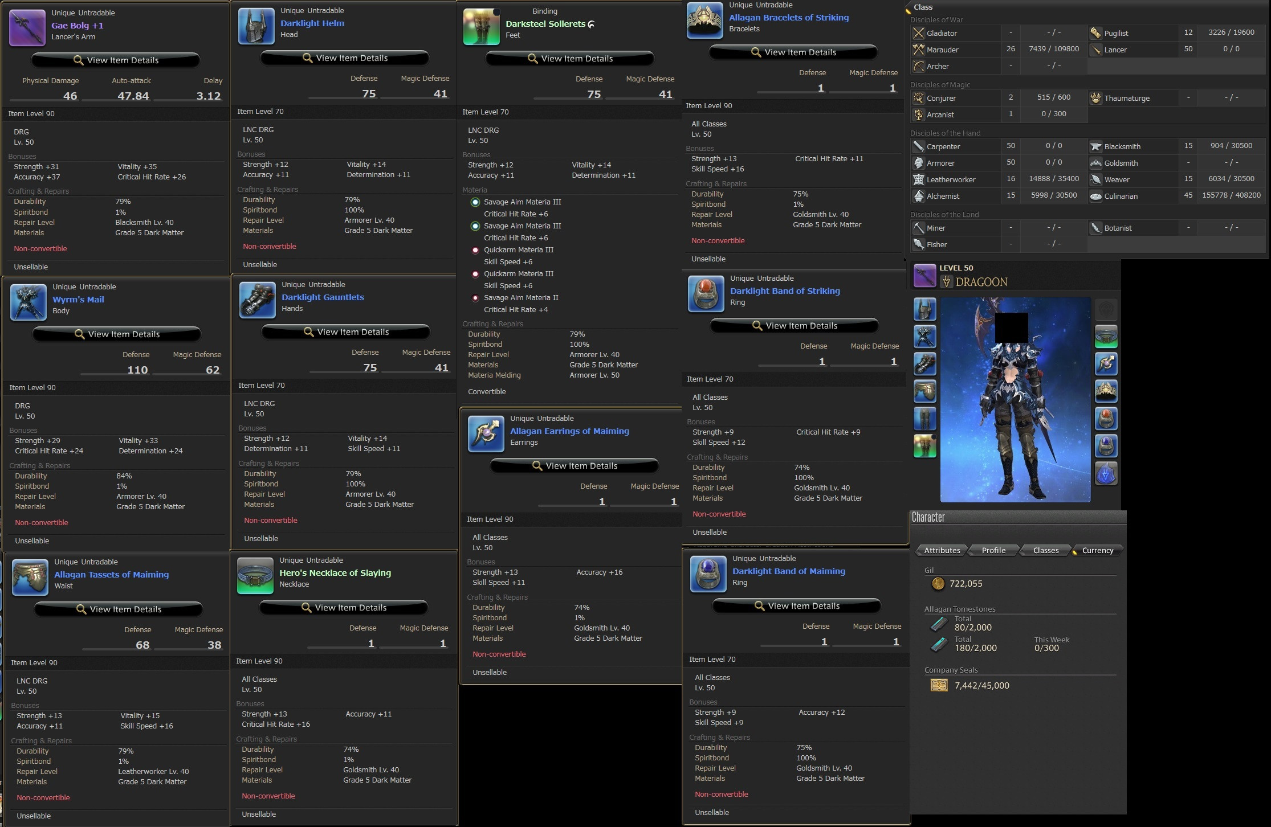Click the Gae Bolg +1 lance icon
Image resolution: width=1271 pixels, height=827 pixels.
[27, 27]
